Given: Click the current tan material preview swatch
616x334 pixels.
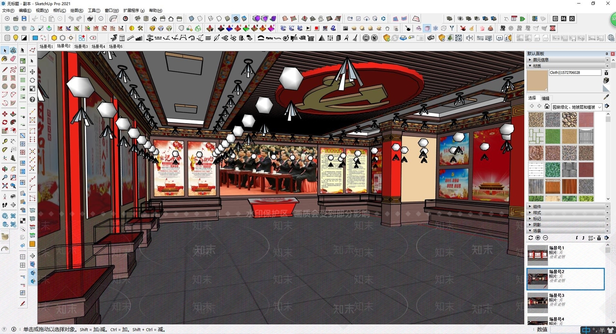Looking at the screenshot, I should click(537, 81).
